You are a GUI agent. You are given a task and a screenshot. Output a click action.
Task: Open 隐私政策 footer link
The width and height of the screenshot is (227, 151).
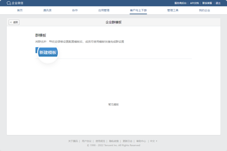tap(114, 141)
